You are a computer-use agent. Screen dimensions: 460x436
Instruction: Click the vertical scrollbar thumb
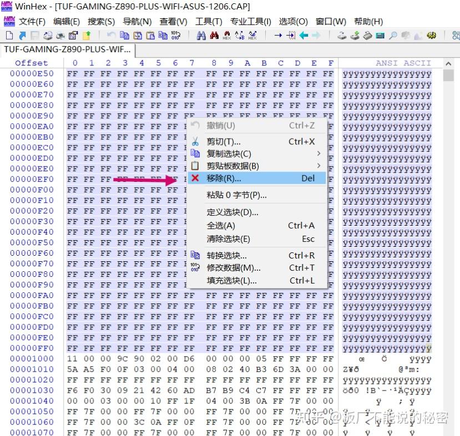(448, 75)
